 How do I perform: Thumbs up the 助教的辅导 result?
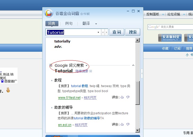(x=122, y=124)
